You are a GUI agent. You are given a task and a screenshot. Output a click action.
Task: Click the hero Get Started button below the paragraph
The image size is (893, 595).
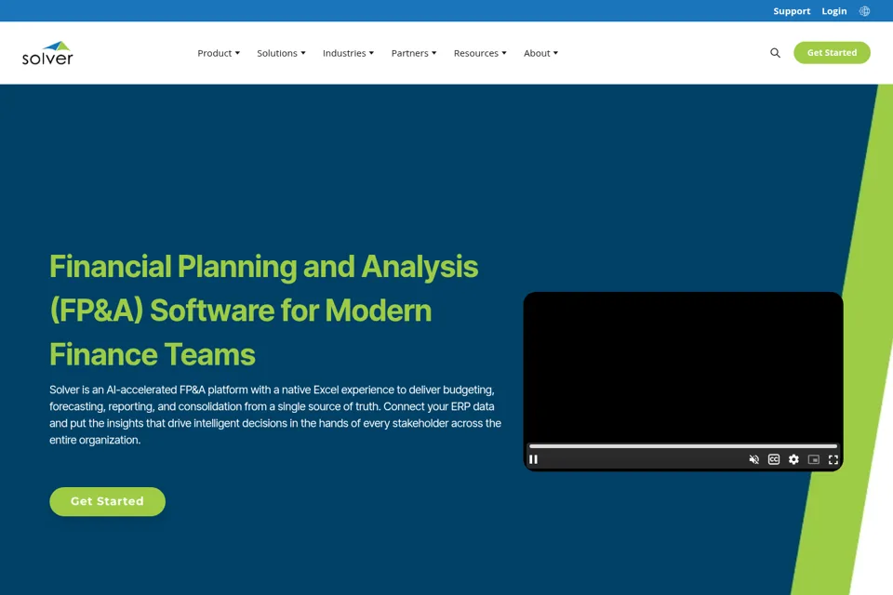[x=107, y=502]
